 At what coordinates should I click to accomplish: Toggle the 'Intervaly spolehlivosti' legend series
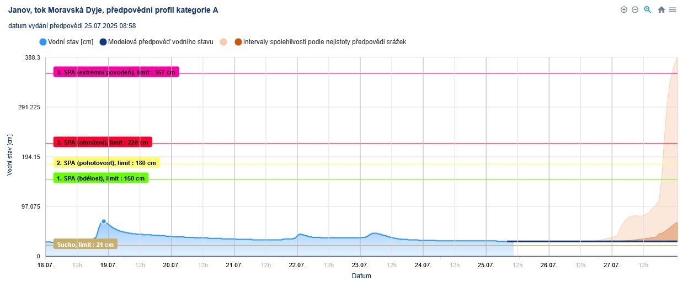point(324,42)
